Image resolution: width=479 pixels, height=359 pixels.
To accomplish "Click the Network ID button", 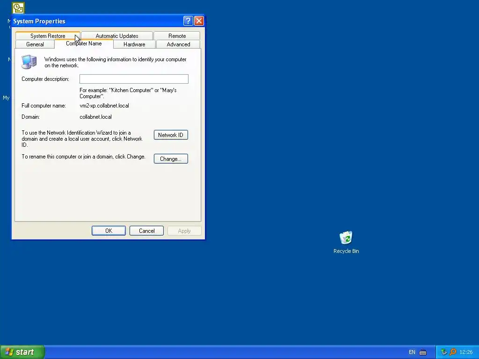I will 171,135.
